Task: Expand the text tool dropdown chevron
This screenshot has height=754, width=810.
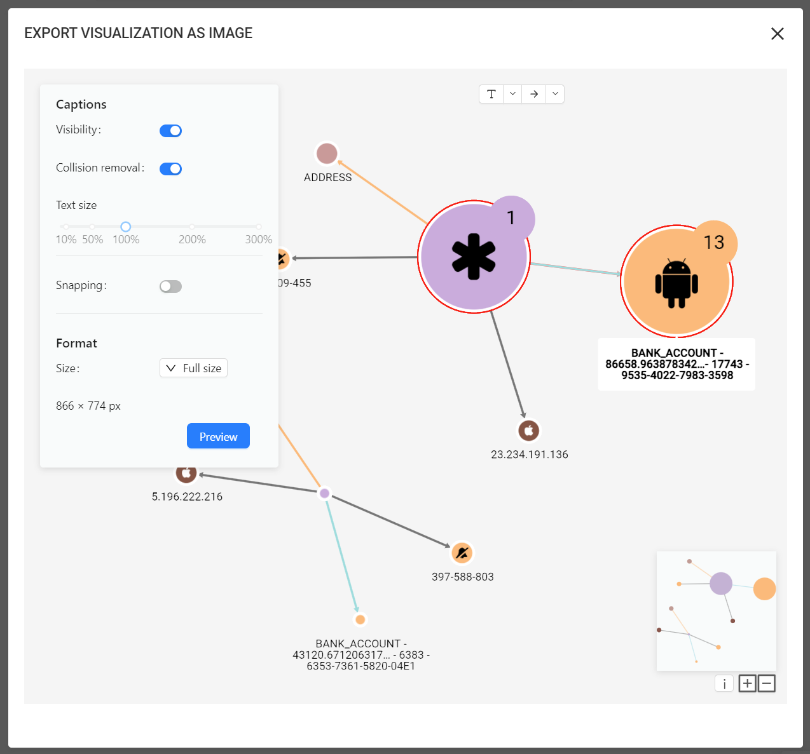Action: tap(512, 94)
